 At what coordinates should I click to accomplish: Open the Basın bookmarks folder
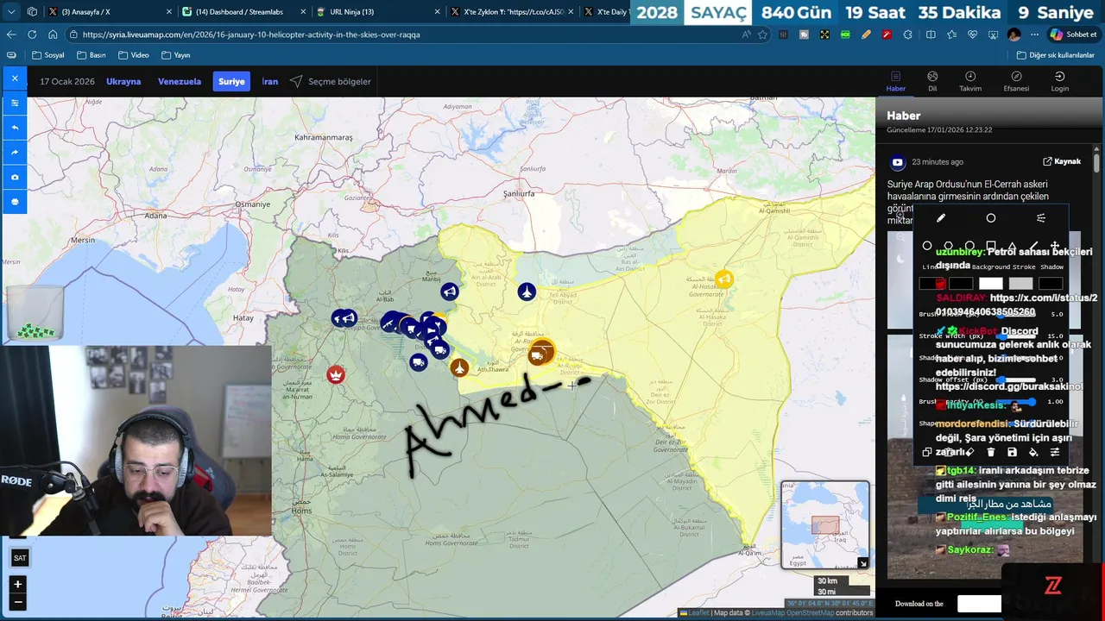click(91, 55)
